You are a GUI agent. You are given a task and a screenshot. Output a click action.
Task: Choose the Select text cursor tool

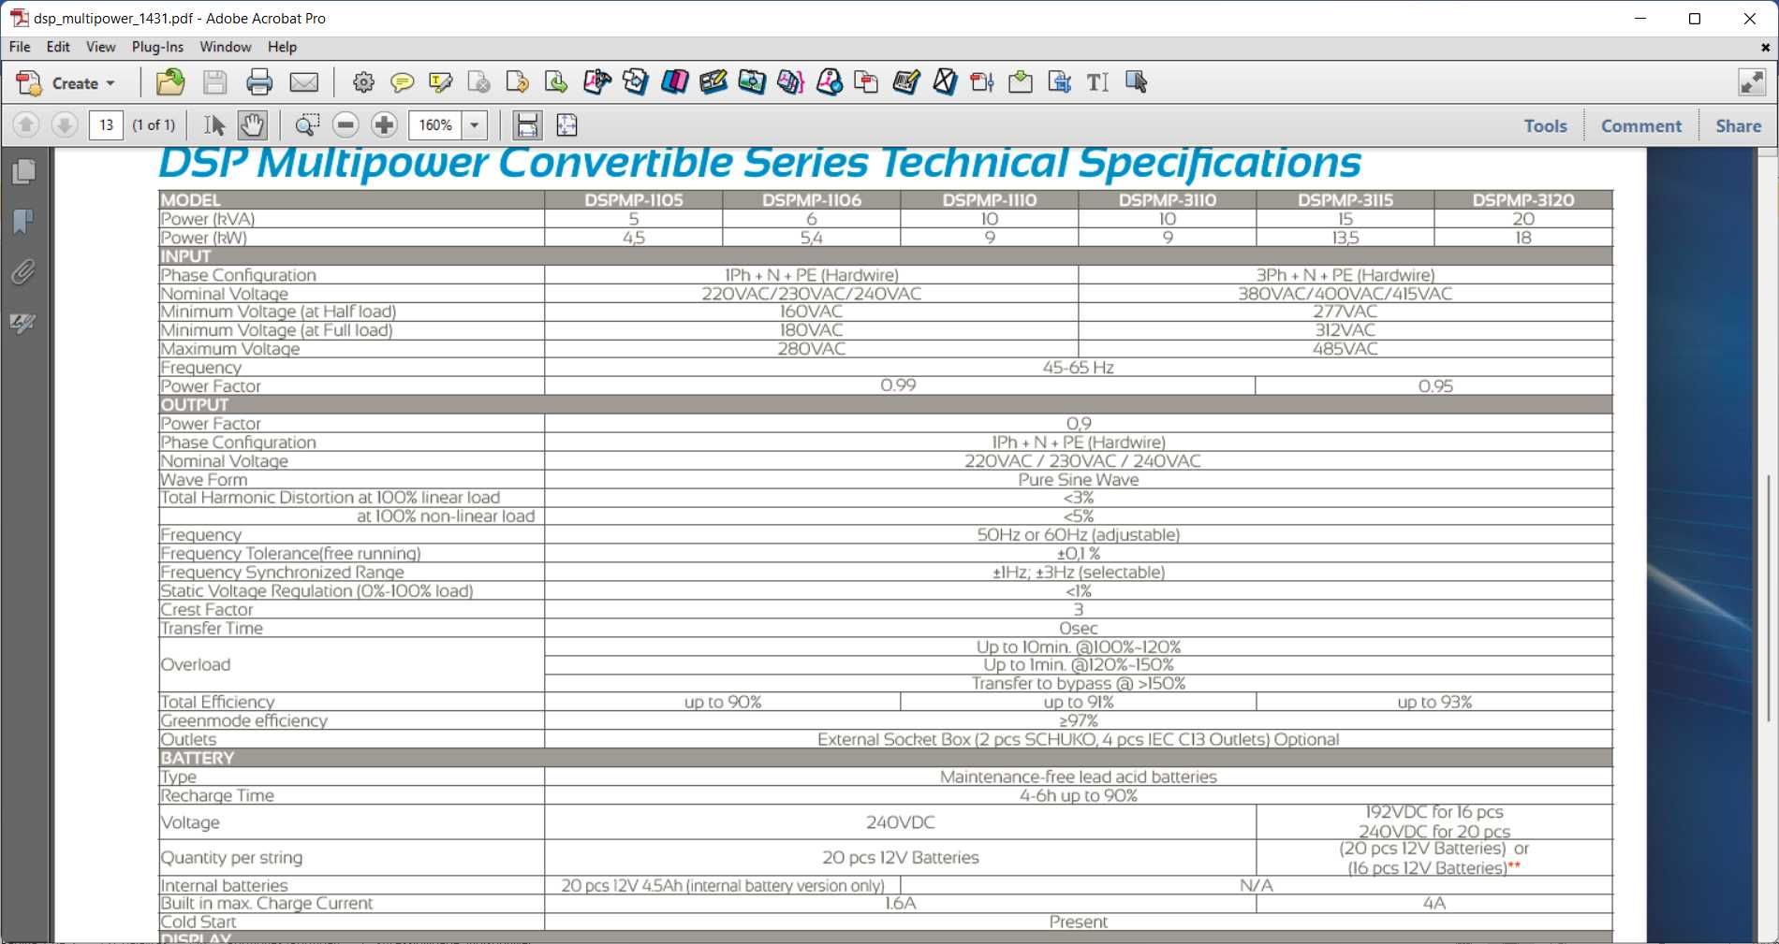[214, 124]
